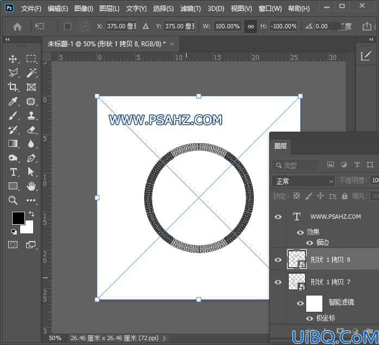Select the Zoom tool

(13, 200)
